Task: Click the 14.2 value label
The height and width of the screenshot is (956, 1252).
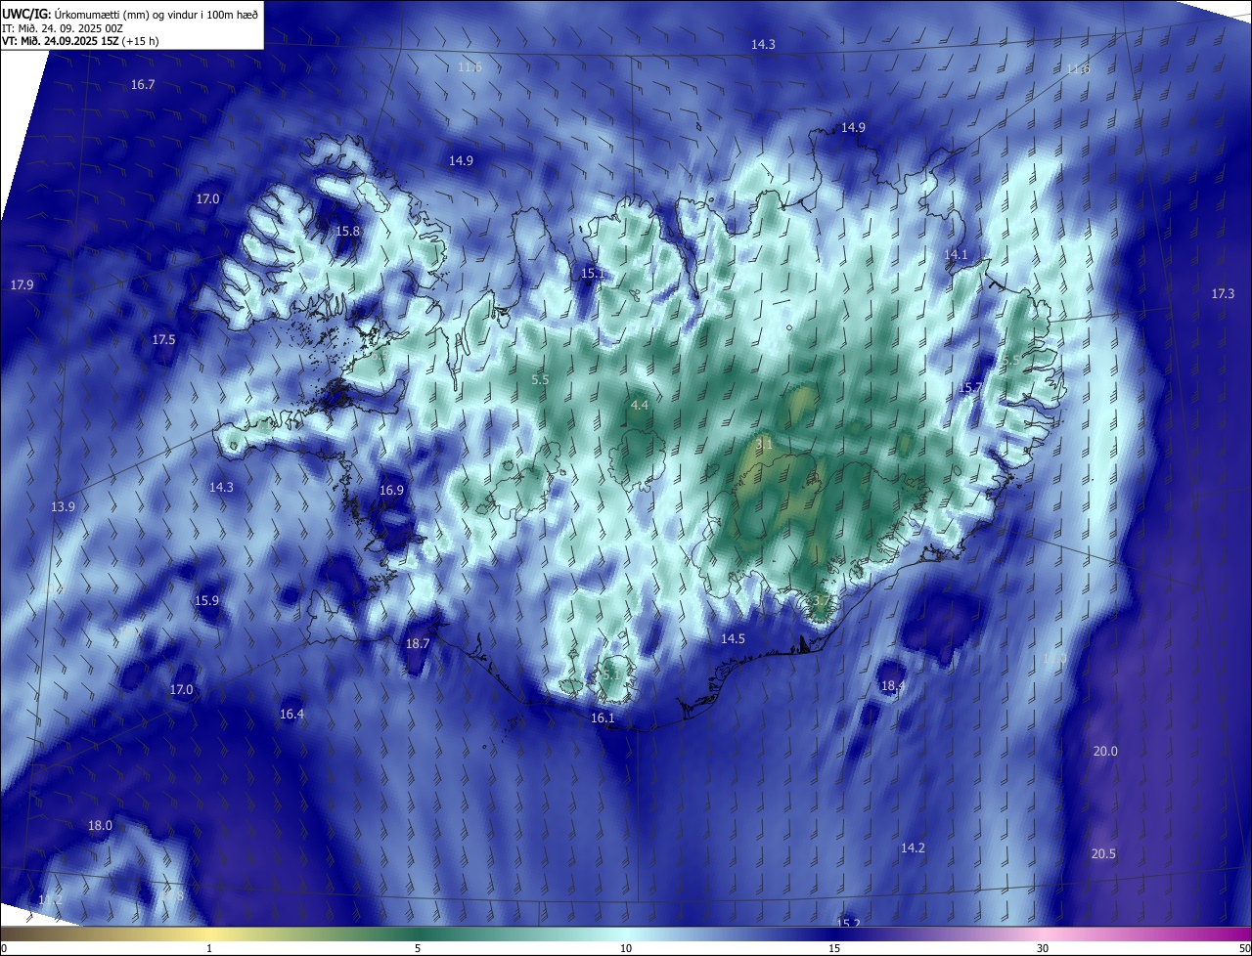Action: (912, 848)
